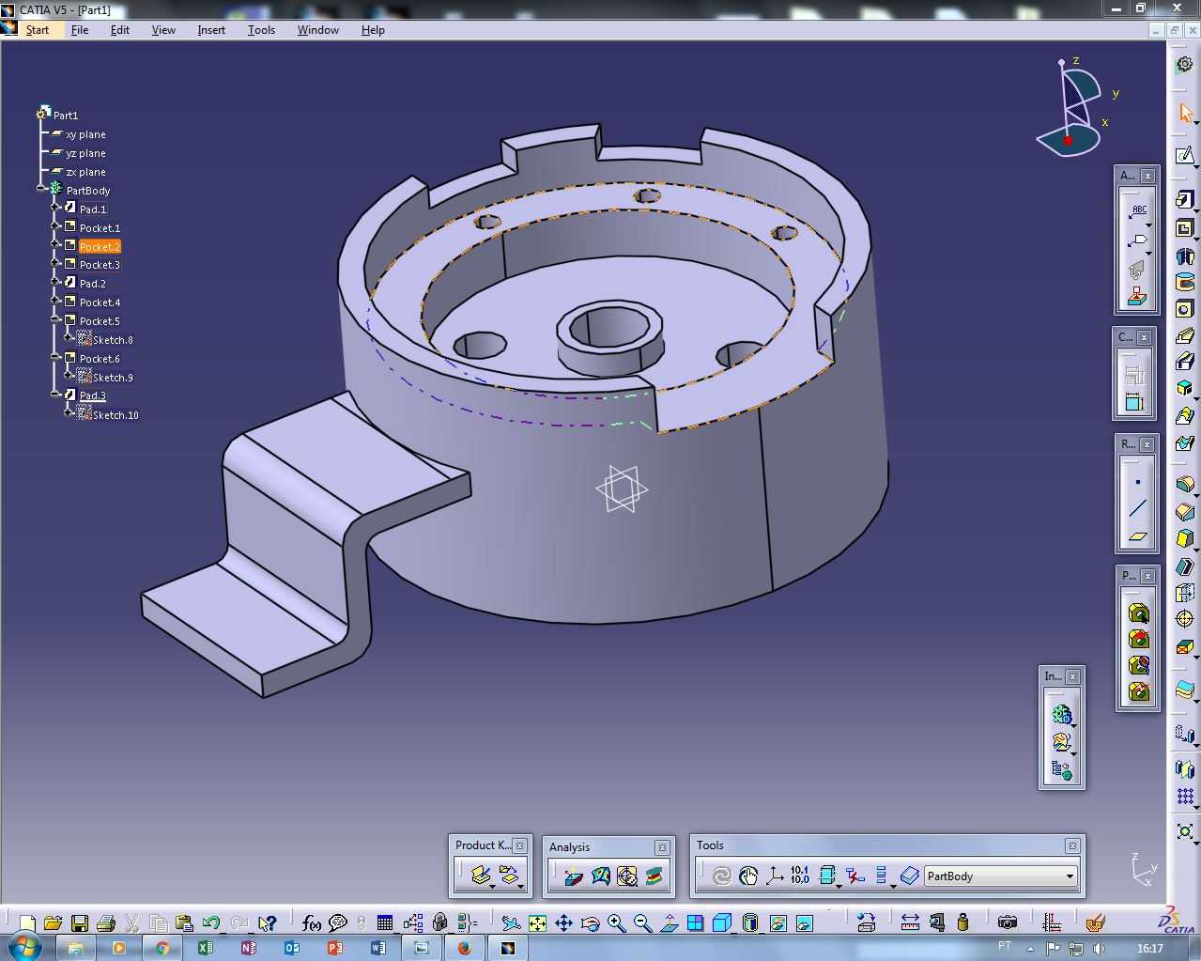1201x961 pixels.
Task: Click the Pan view icon
Action: (x=563, y=923)
